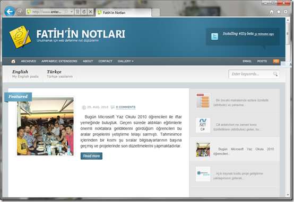294x202 pixels.
Task: Open the 0 COMMENTS link
Action: (125, 107)
